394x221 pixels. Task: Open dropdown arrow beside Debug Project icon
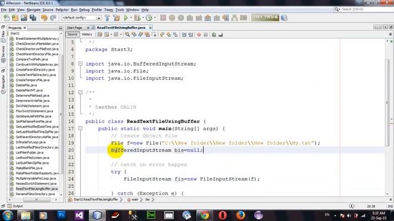pos(143,18)
